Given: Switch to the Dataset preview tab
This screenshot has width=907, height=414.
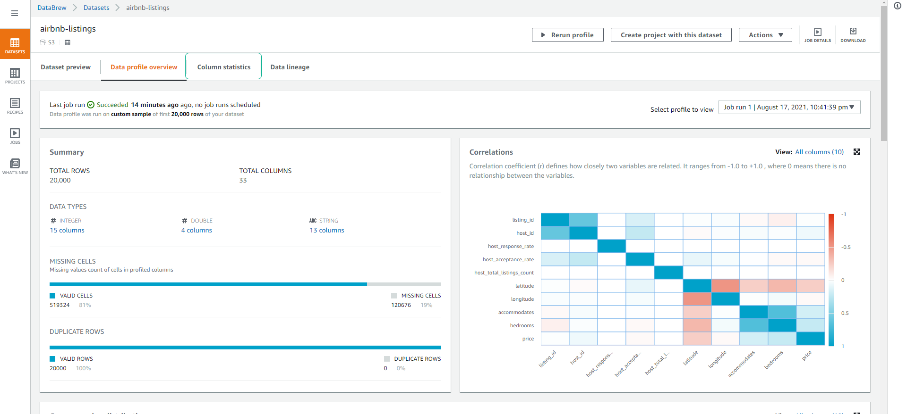Looking at the screenshot, I should click(66, 67).
